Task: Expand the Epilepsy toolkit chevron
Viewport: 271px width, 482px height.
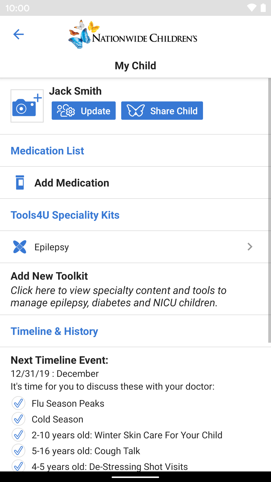Action: point(250,247)
